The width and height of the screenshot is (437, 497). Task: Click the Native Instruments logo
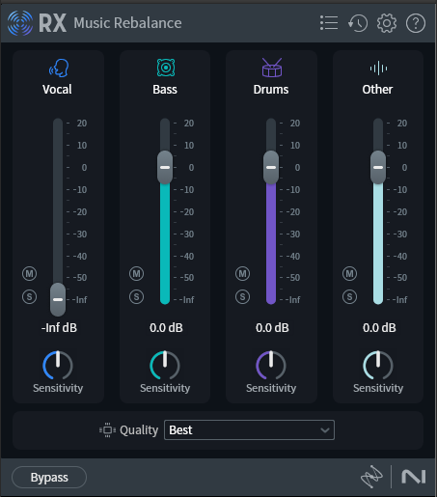pyautogui.click(x=414, y=477)
